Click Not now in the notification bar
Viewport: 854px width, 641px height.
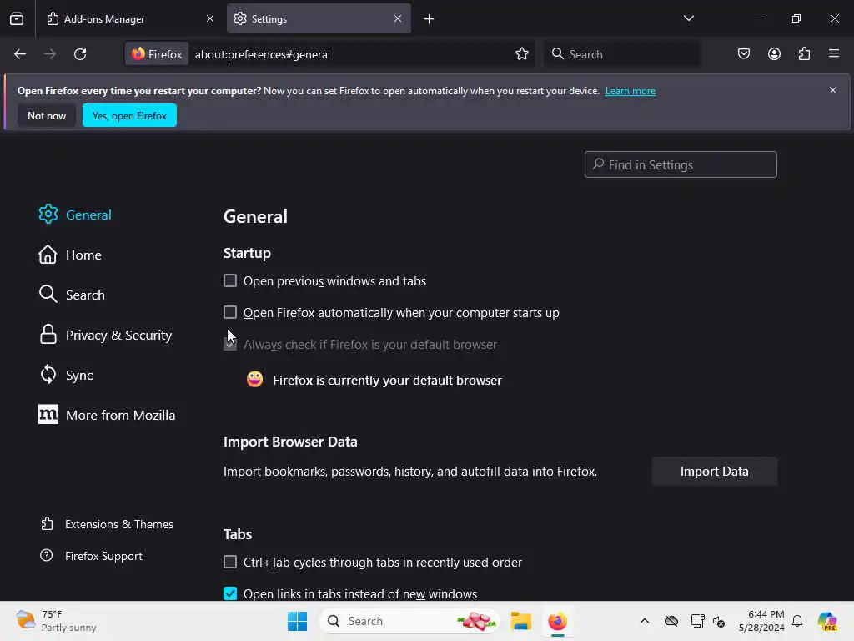point(47,115)
